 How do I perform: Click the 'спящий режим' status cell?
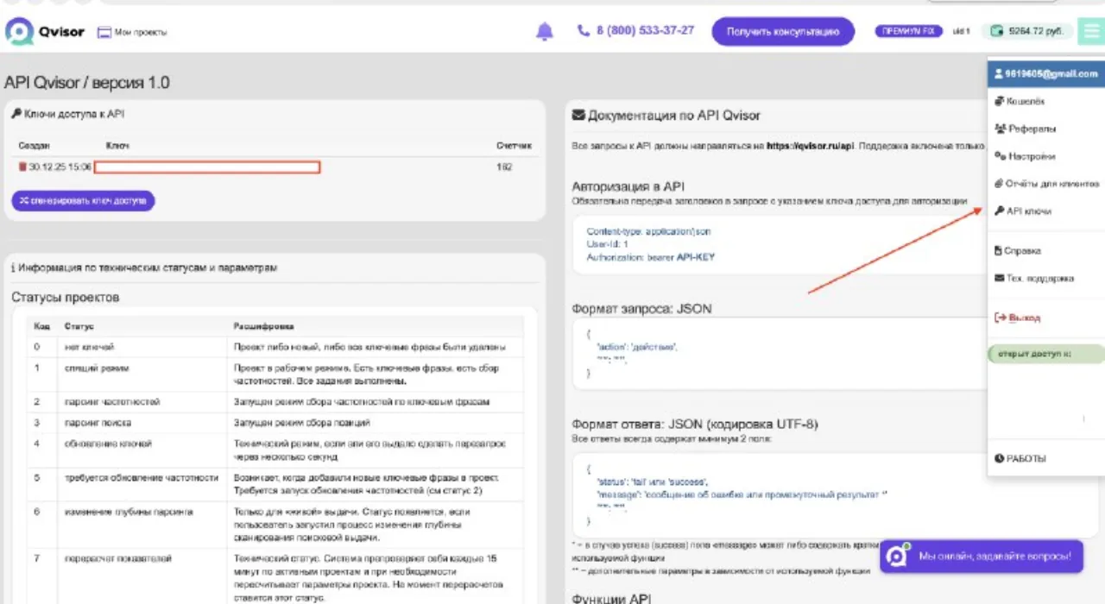(x=96, y=368)
